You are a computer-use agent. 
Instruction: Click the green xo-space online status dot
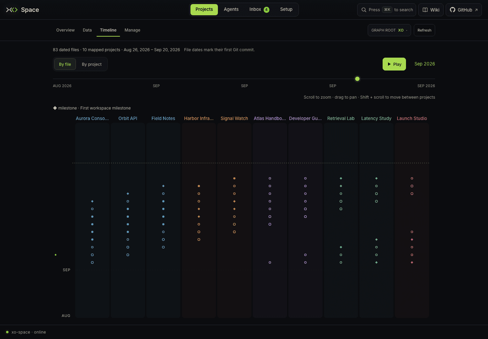pos(7,332)
